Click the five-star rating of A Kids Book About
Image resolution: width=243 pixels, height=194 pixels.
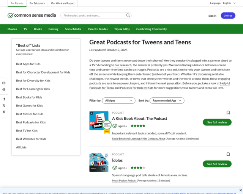point(138,126)
